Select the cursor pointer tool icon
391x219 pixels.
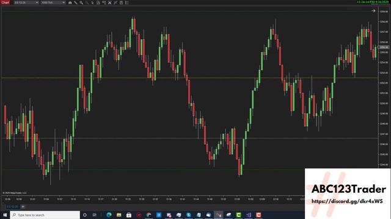[x=92, y=2]
